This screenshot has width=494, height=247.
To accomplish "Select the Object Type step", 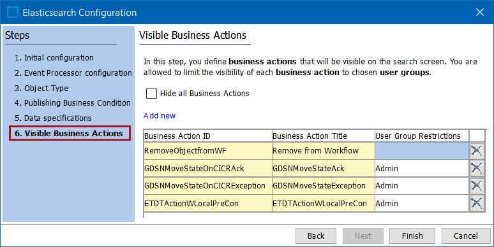I will pos(41,88).
